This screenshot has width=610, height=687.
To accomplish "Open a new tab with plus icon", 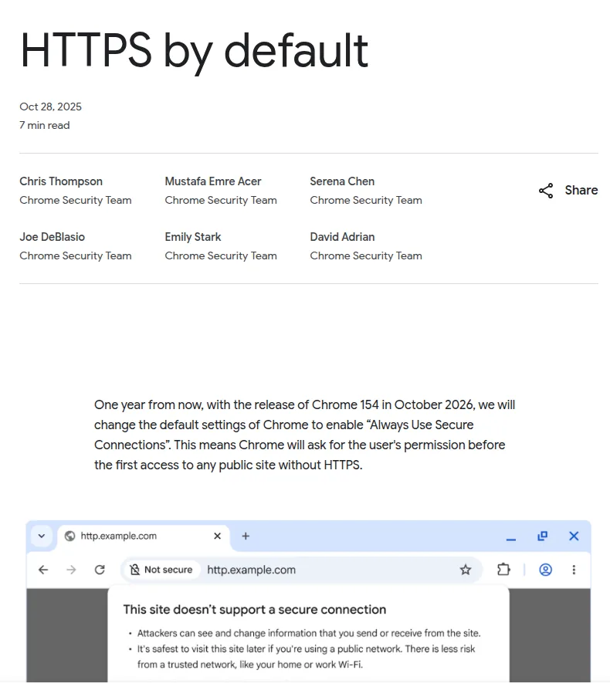I will click(246, 536).
